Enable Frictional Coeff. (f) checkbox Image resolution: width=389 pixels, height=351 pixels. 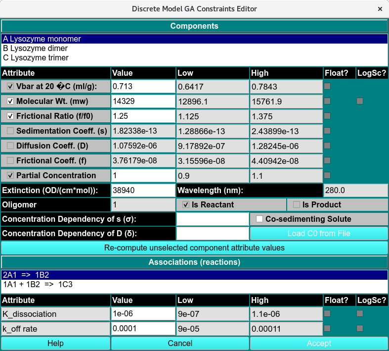(10, 161)
